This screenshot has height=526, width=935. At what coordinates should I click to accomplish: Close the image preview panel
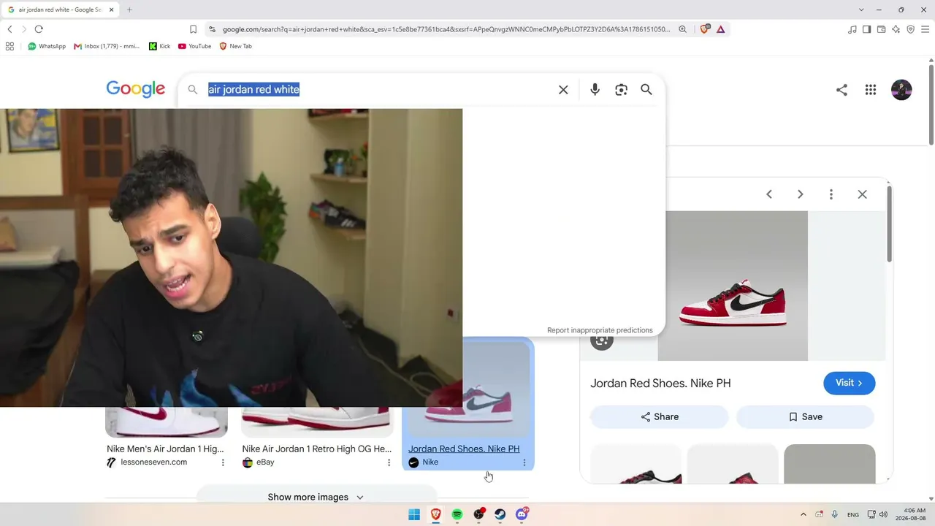coord(863,194)
